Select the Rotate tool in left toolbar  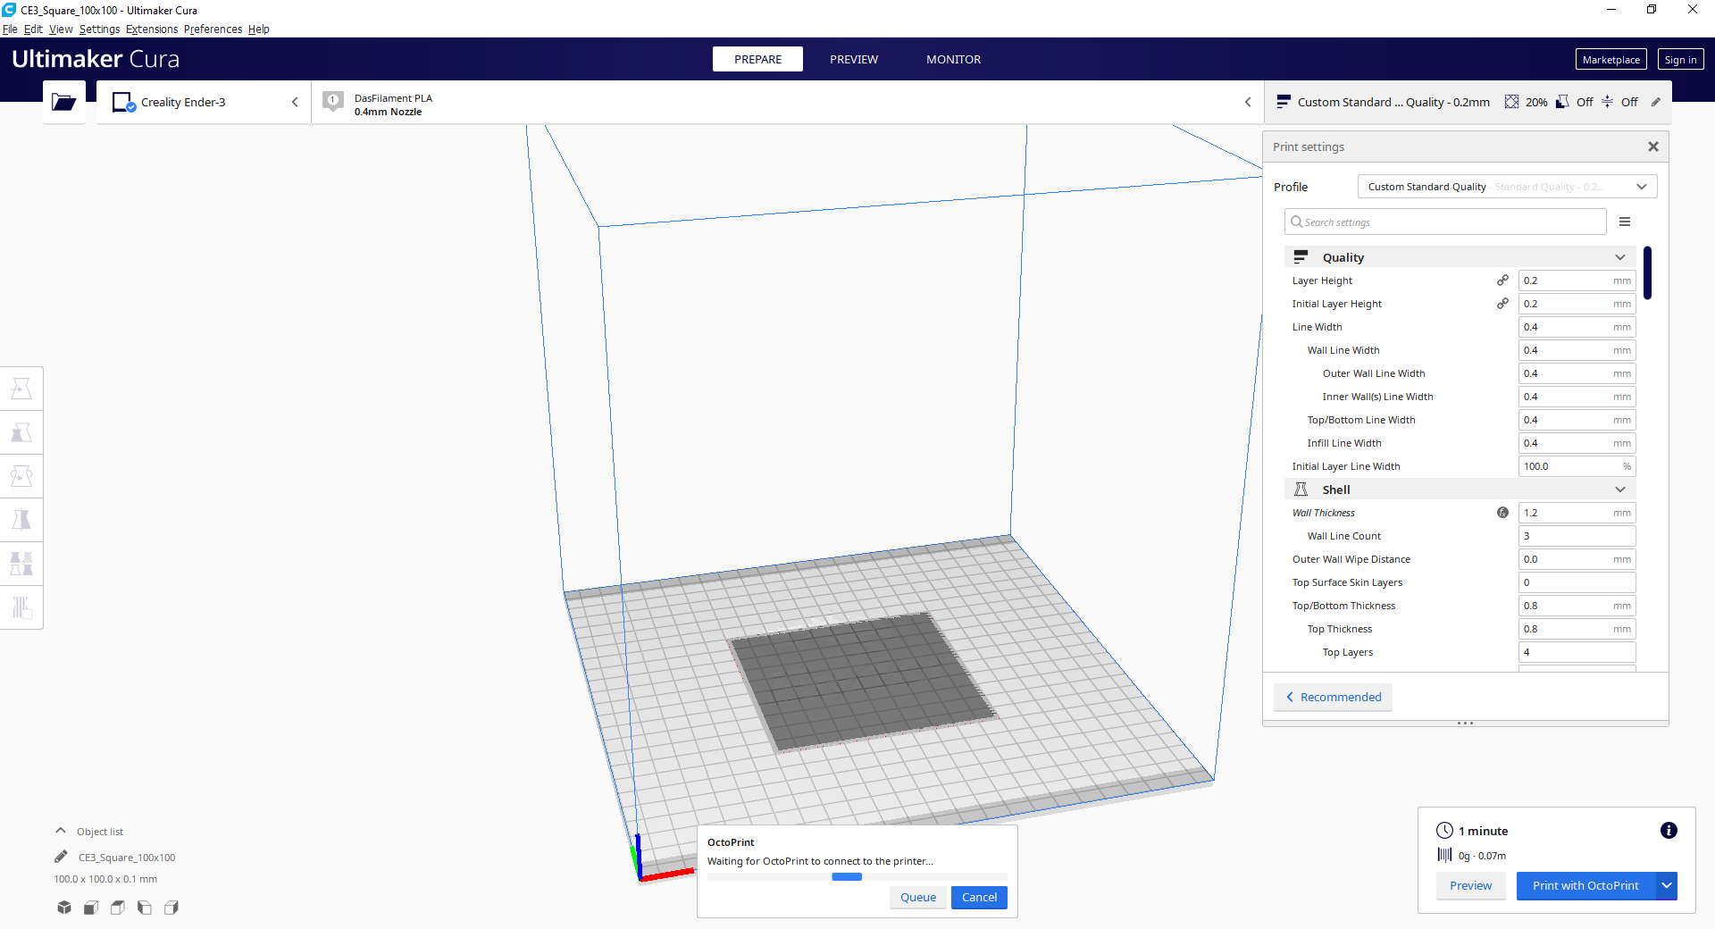(21, 476)
